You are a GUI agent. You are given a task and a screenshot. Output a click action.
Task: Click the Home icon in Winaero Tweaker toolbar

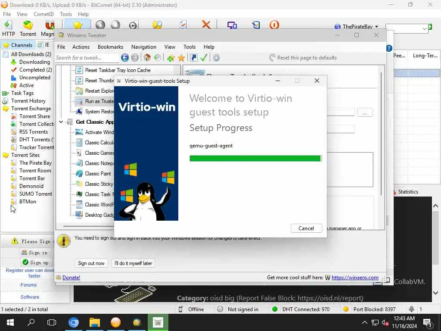pos(147,58)
